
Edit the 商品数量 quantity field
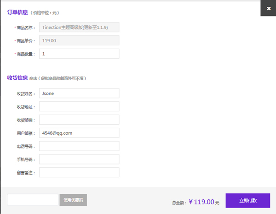(79, 54)
